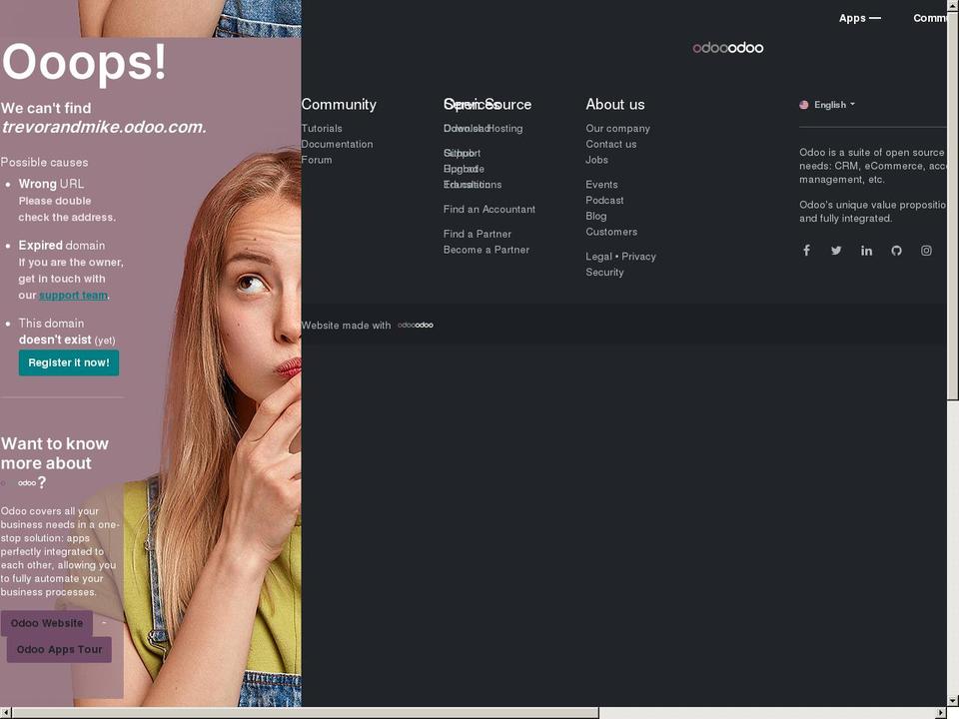Click trevorandmike.odoo.com text
Image resolution: width=959 pixels, height=719 pixels.
[x=104, y=127]
